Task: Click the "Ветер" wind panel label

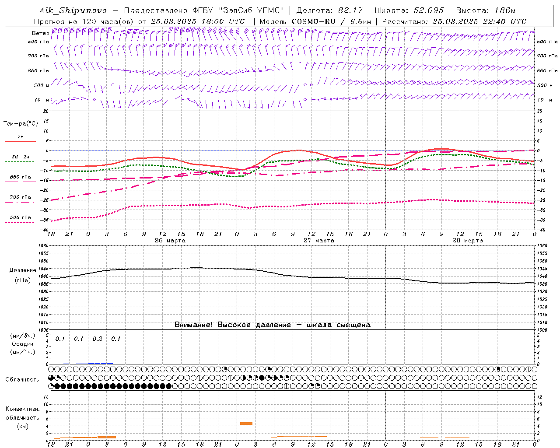Action: [x=41, y=33]
